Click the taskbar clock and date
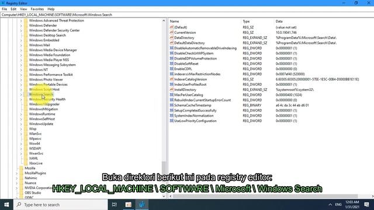The image size is (374, 210). pyautogui.click(x=352, y=205)
